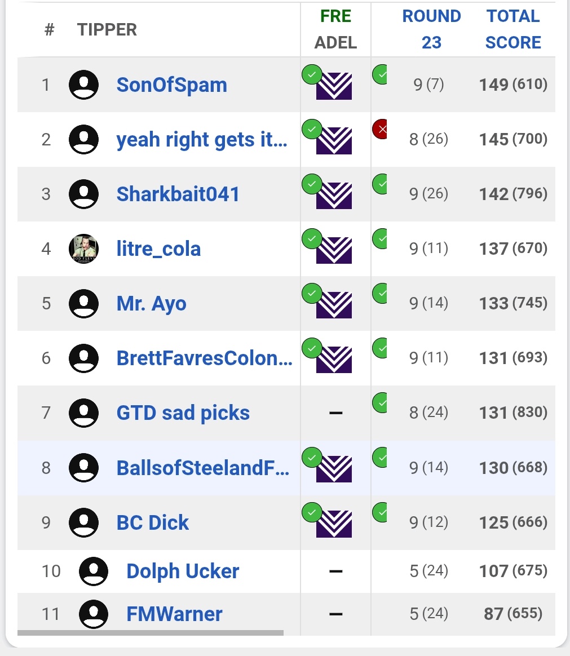Click the horizontal scrollbar below the table
Image resolution: width=570 pixels, height=656 pixels.
tap(150, 633)
